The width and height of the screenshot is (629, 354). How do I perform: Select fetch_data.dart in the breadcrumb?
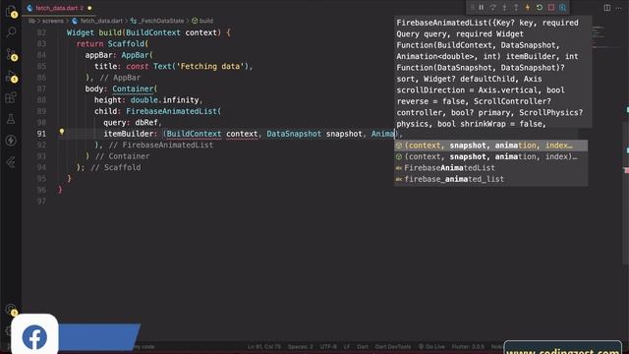[x=101, y=21]
